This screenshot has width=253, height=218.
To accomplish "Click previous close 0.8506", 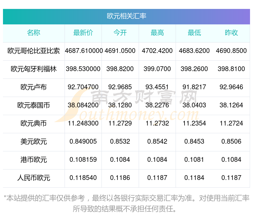I will (x=231, y=142).
